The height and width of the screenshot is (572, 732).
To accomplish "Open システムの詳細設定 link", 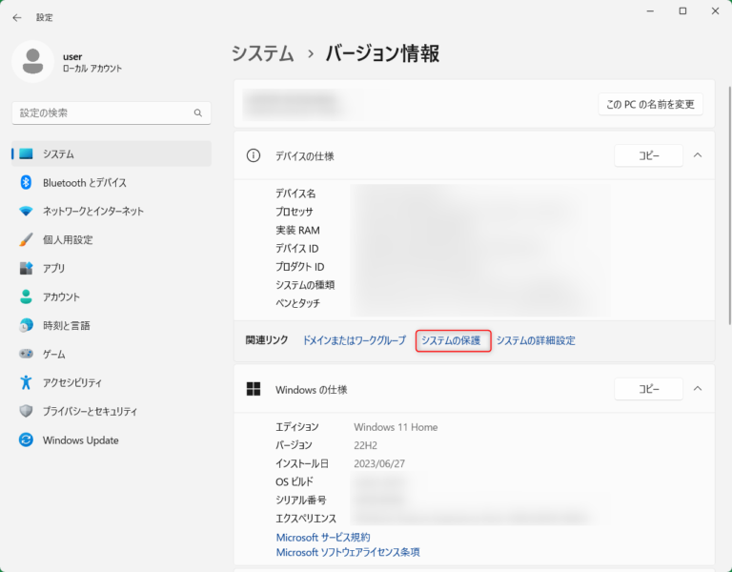I will (536, 340).
